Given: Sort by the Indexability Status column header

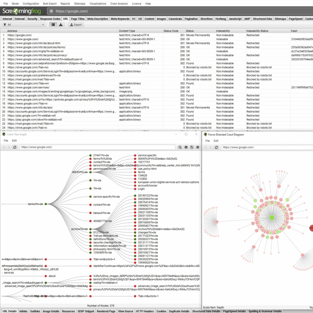Looking at the screenshot, I should (268, 31).
